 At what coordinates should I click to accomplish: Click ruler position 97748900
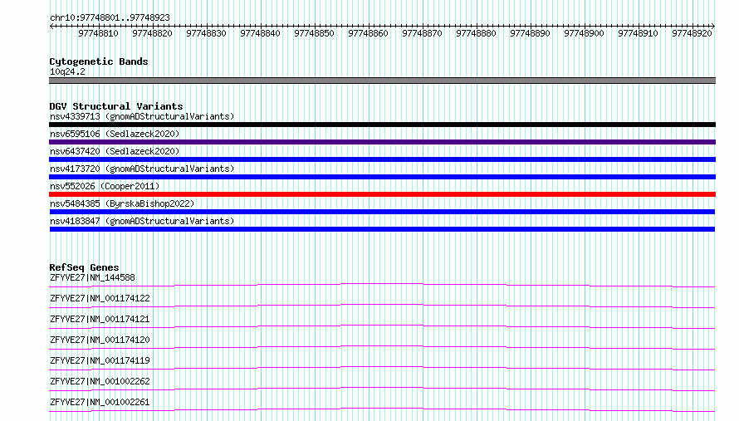[584, 33]
